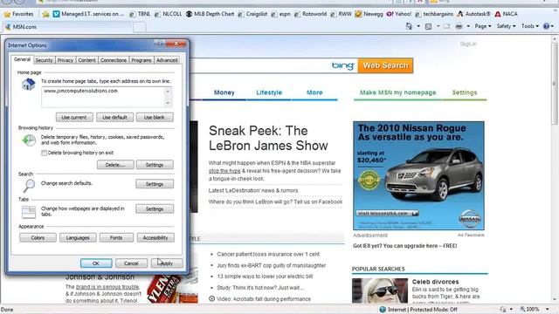The height and width of the screenshot is (314, 559).
Task: Click the zoom level magnifier in status bar
Action: (522, 310)
